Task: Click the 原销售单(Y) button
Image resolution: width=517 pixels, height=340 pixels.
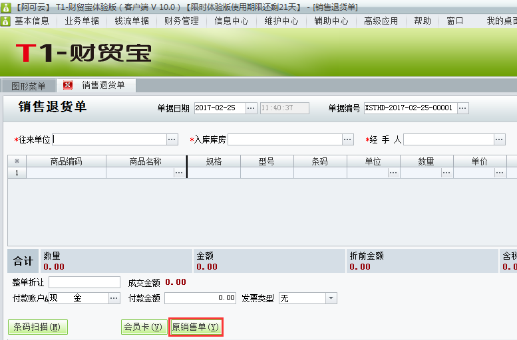Action: coord(196,327)
